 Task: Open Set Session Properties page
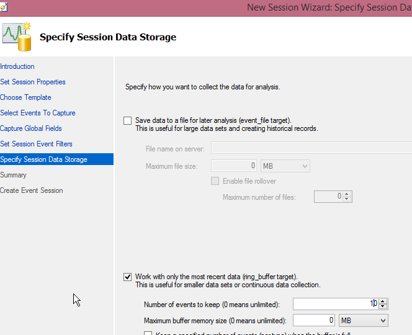(33, 82)
